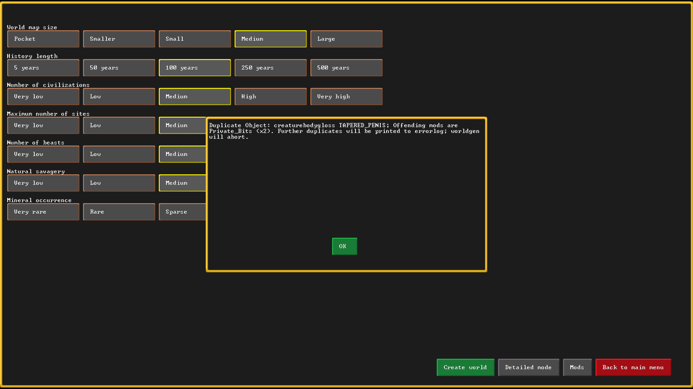Click the duplicate object error message text

[344, 131]
